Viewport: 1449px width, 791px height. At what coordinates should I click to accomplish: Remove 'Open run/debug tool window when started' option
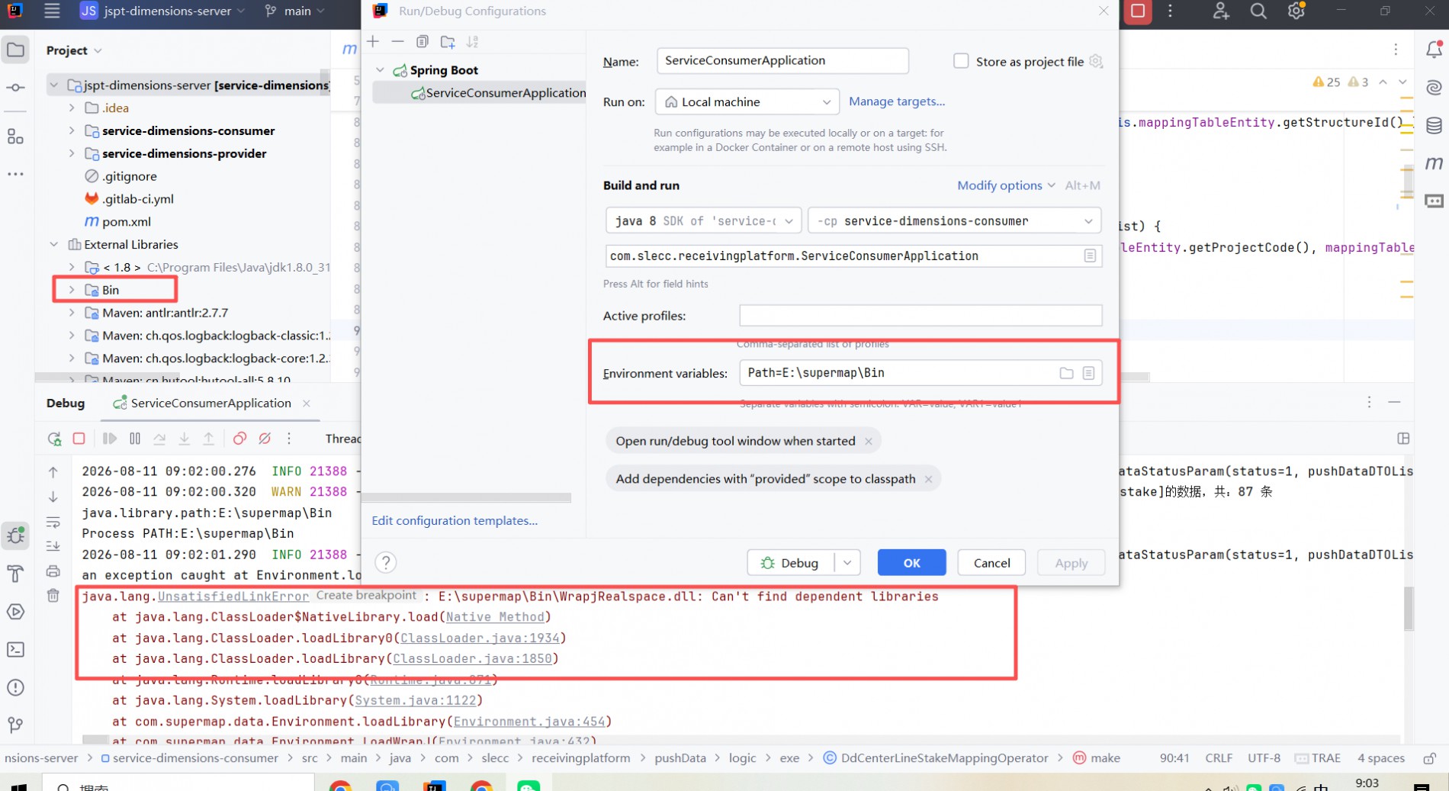click(x=868, y=441)
